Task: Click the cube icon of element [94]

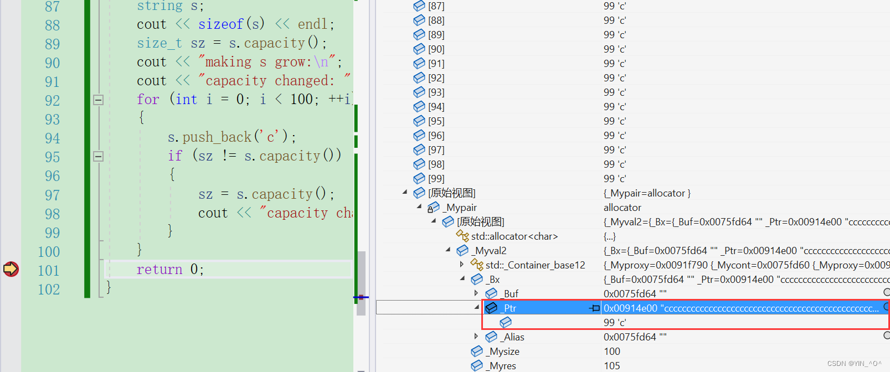Action: tap(419, 106)
